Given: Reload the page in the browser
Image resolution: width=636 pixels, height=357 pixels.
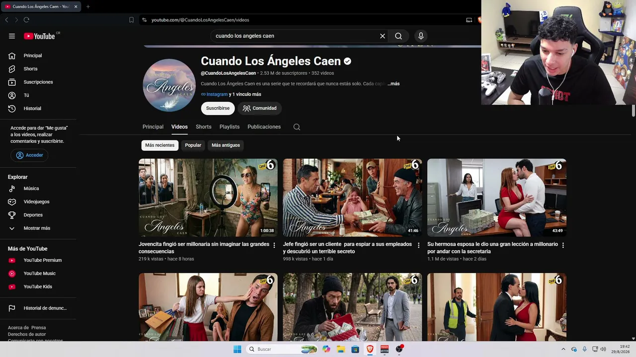Looking at the screenshot, I should pyautogui.click(x=26, y=20).
